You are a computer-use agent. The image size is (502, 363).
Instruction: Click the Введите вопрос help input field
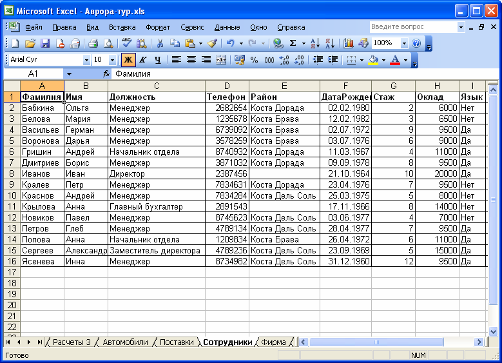[x=413, y=27]
